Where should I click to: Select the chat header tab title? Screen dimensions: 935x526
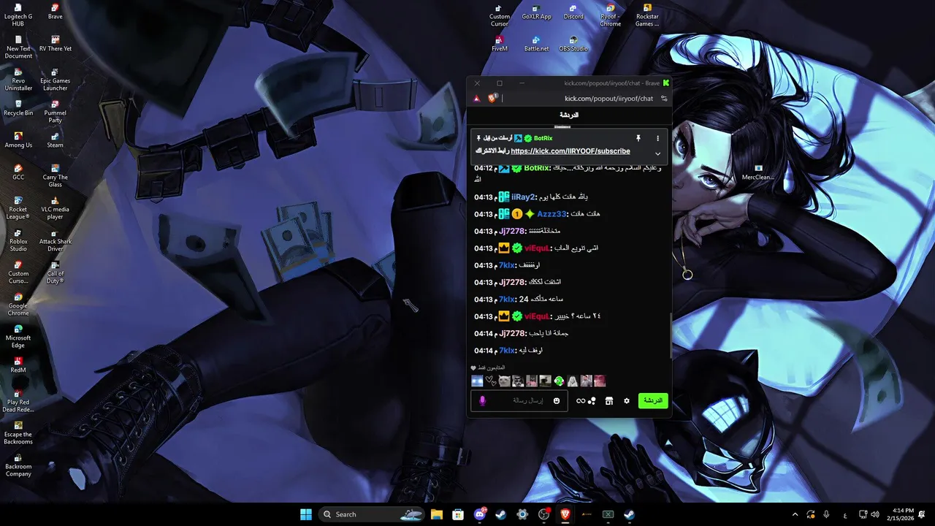[569, 115]
